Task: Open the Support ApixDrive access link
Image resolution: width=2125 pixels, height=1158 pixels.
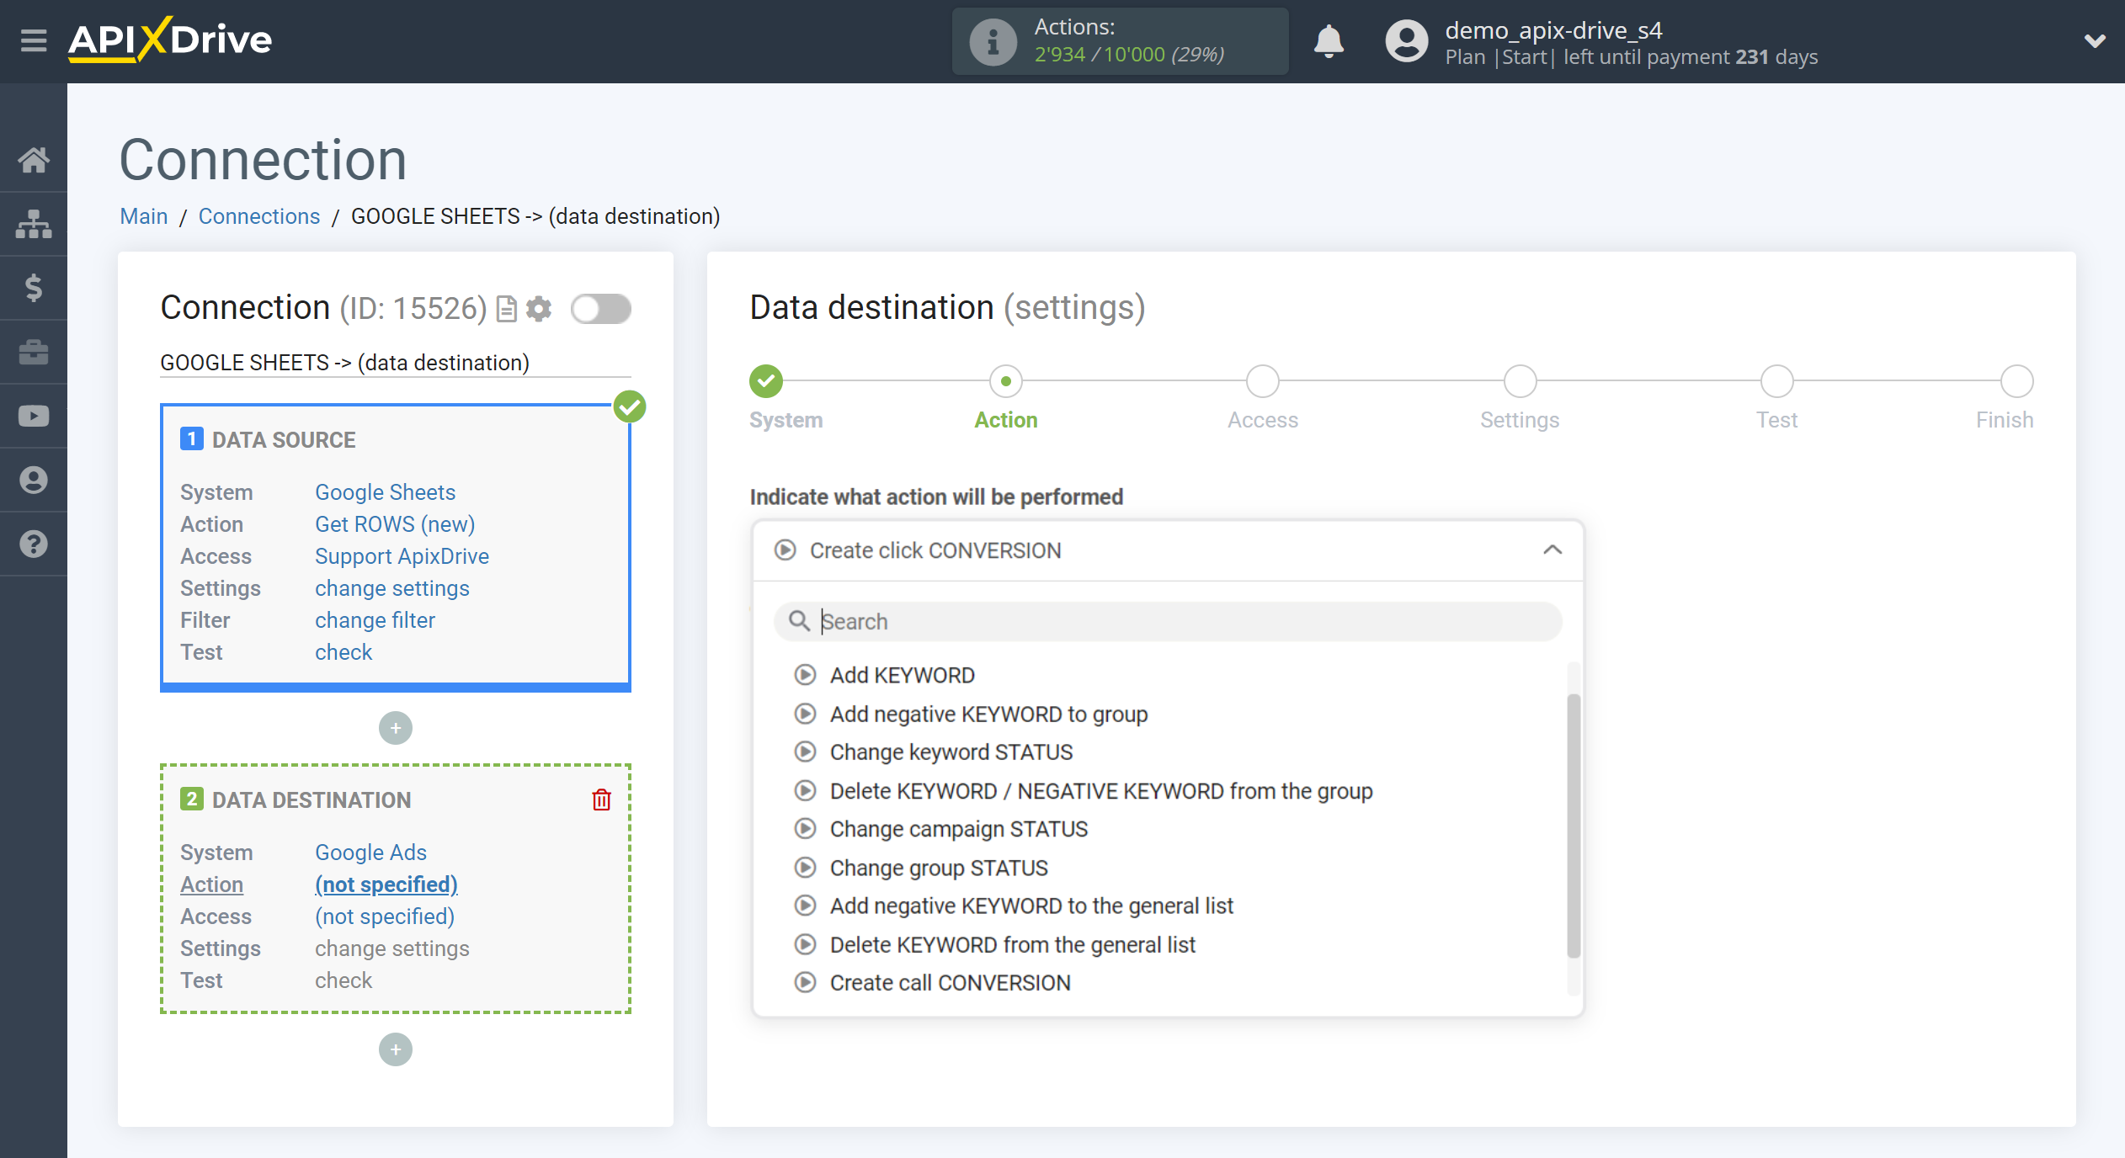Action: (x=402, y=556)
